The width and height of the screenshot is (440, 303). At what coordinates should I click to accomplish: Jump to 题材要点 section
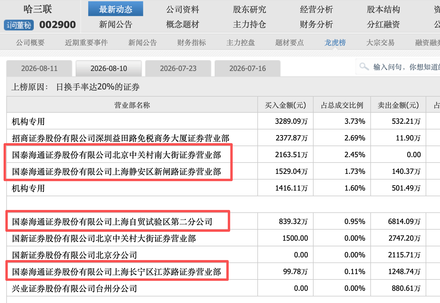tap(290, 43)
